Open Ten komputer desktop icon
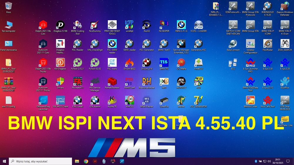Viewport: 294px width, 165px height. tap(9, 25)
